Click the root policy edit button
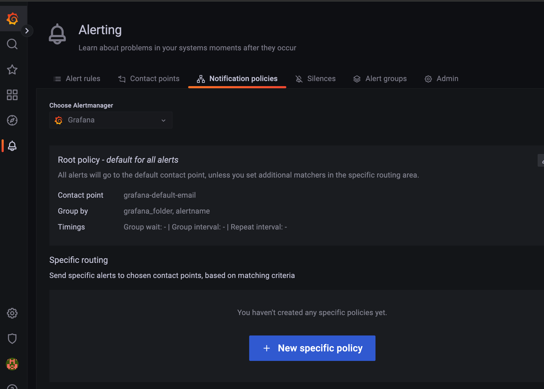The width and height of the screenshot is (544, 389). point(541,161)
